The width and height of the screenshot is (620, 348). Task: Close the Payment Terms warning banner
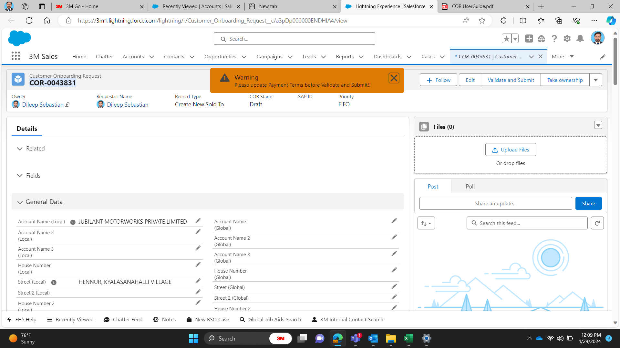pyautogui.click(x=394, y=78)
